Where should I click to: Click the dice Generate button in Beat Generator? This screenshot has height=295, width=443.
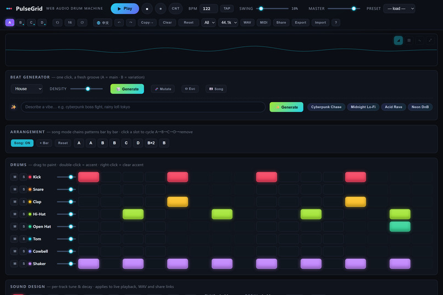pos(127,89)
